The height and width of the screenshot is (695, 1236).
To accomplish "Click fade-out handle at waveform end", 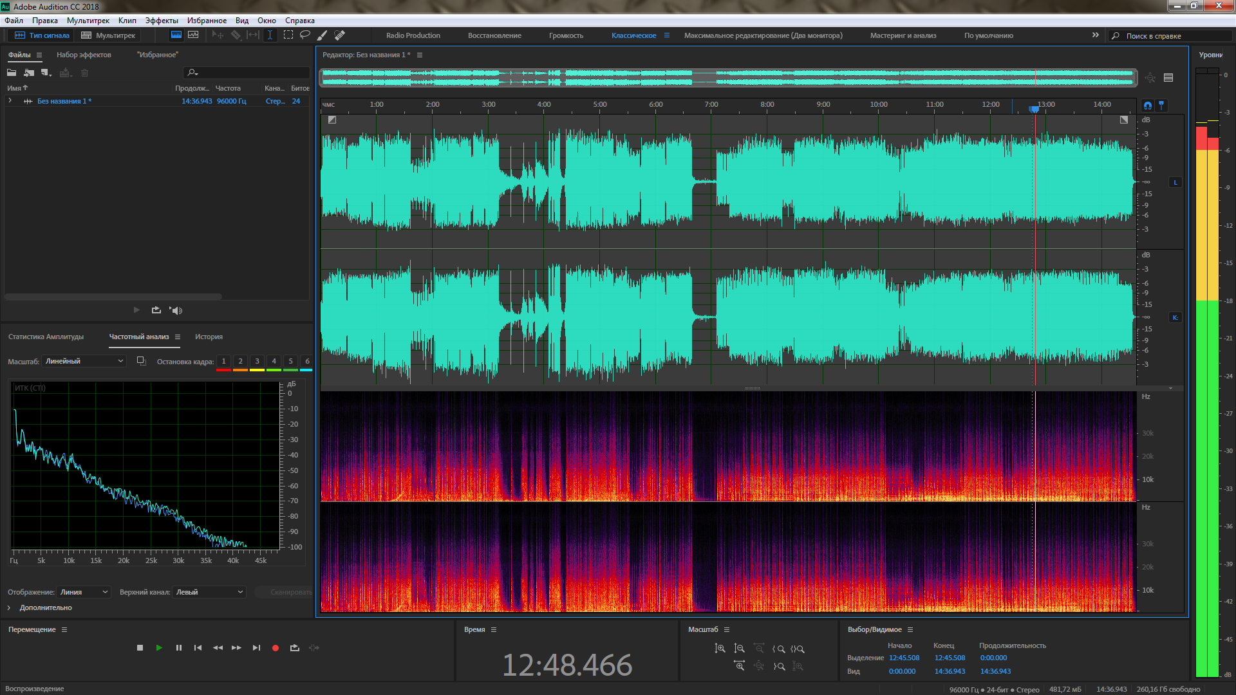I will coord(1124,120).
